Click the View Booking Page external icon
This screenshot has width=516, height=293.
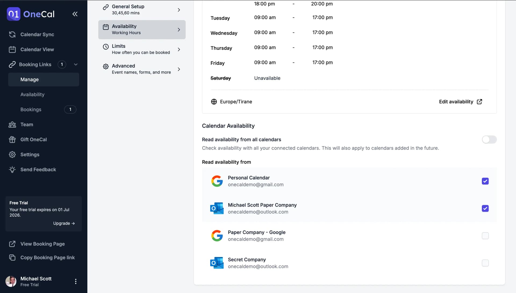coord(12,244)
